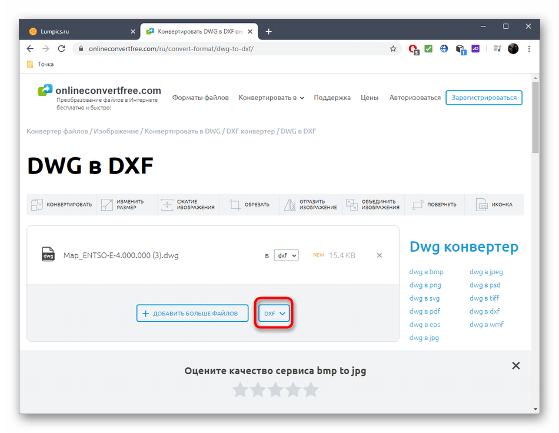Image resolution: width=559 pixels, height=433 pixels.
Task: Select the Конвертировать tool
Action: pyautogui.click(x=61, y=205)
